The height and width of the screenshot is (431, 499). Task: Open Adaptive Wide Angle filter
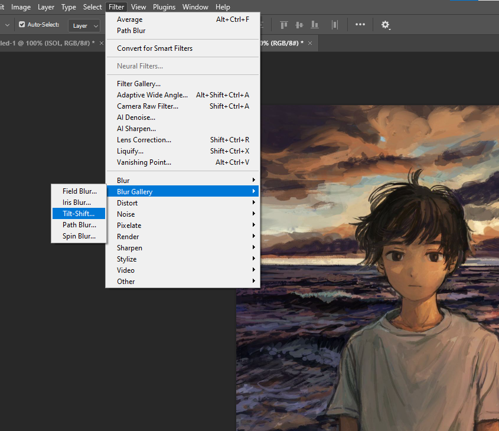[182, 95]
